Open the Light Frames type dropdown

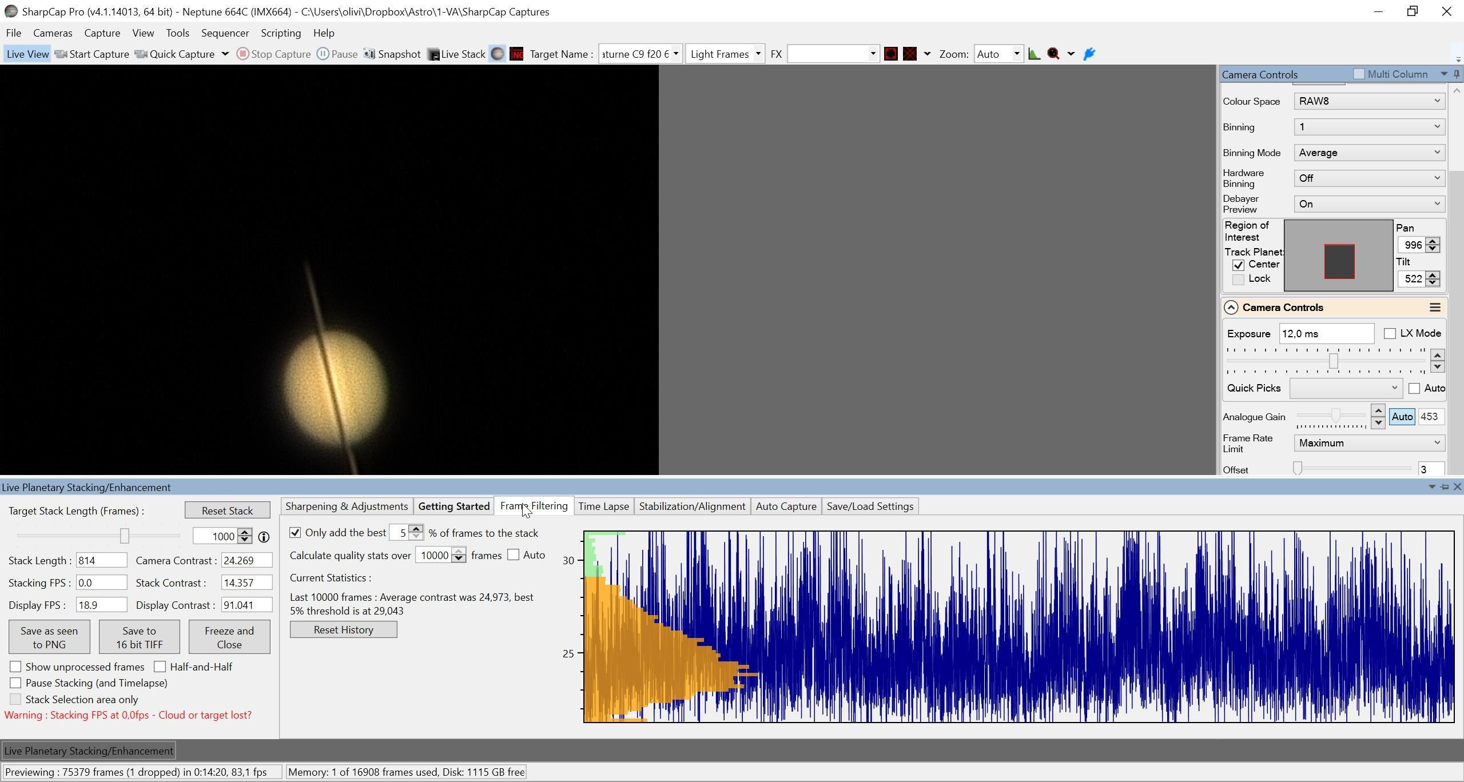(725, 54)
